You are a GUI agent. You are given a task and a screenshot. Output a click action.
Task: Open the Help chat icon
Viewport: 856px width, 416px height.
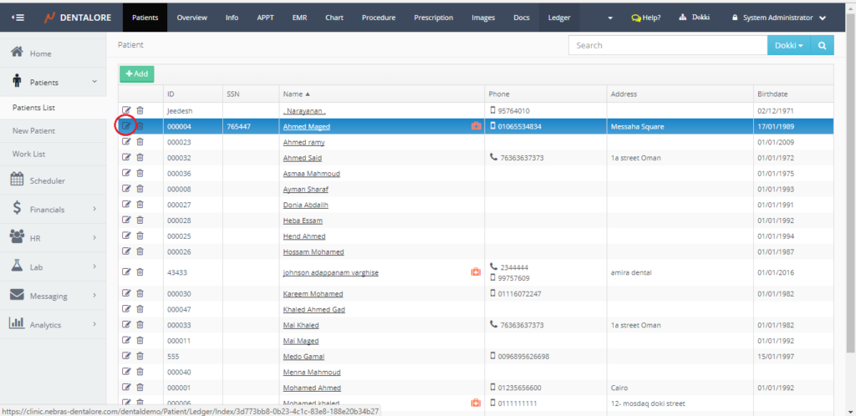coord(645,18)
